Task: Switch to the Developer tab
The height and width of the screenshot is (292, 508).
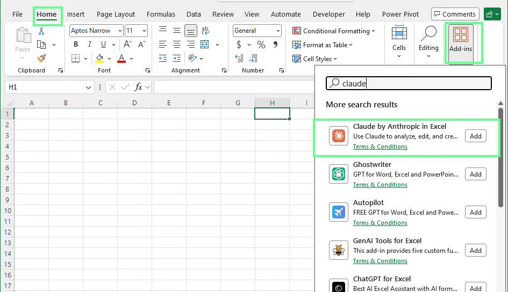Action: pyautogui.click(x=329, y=14)
